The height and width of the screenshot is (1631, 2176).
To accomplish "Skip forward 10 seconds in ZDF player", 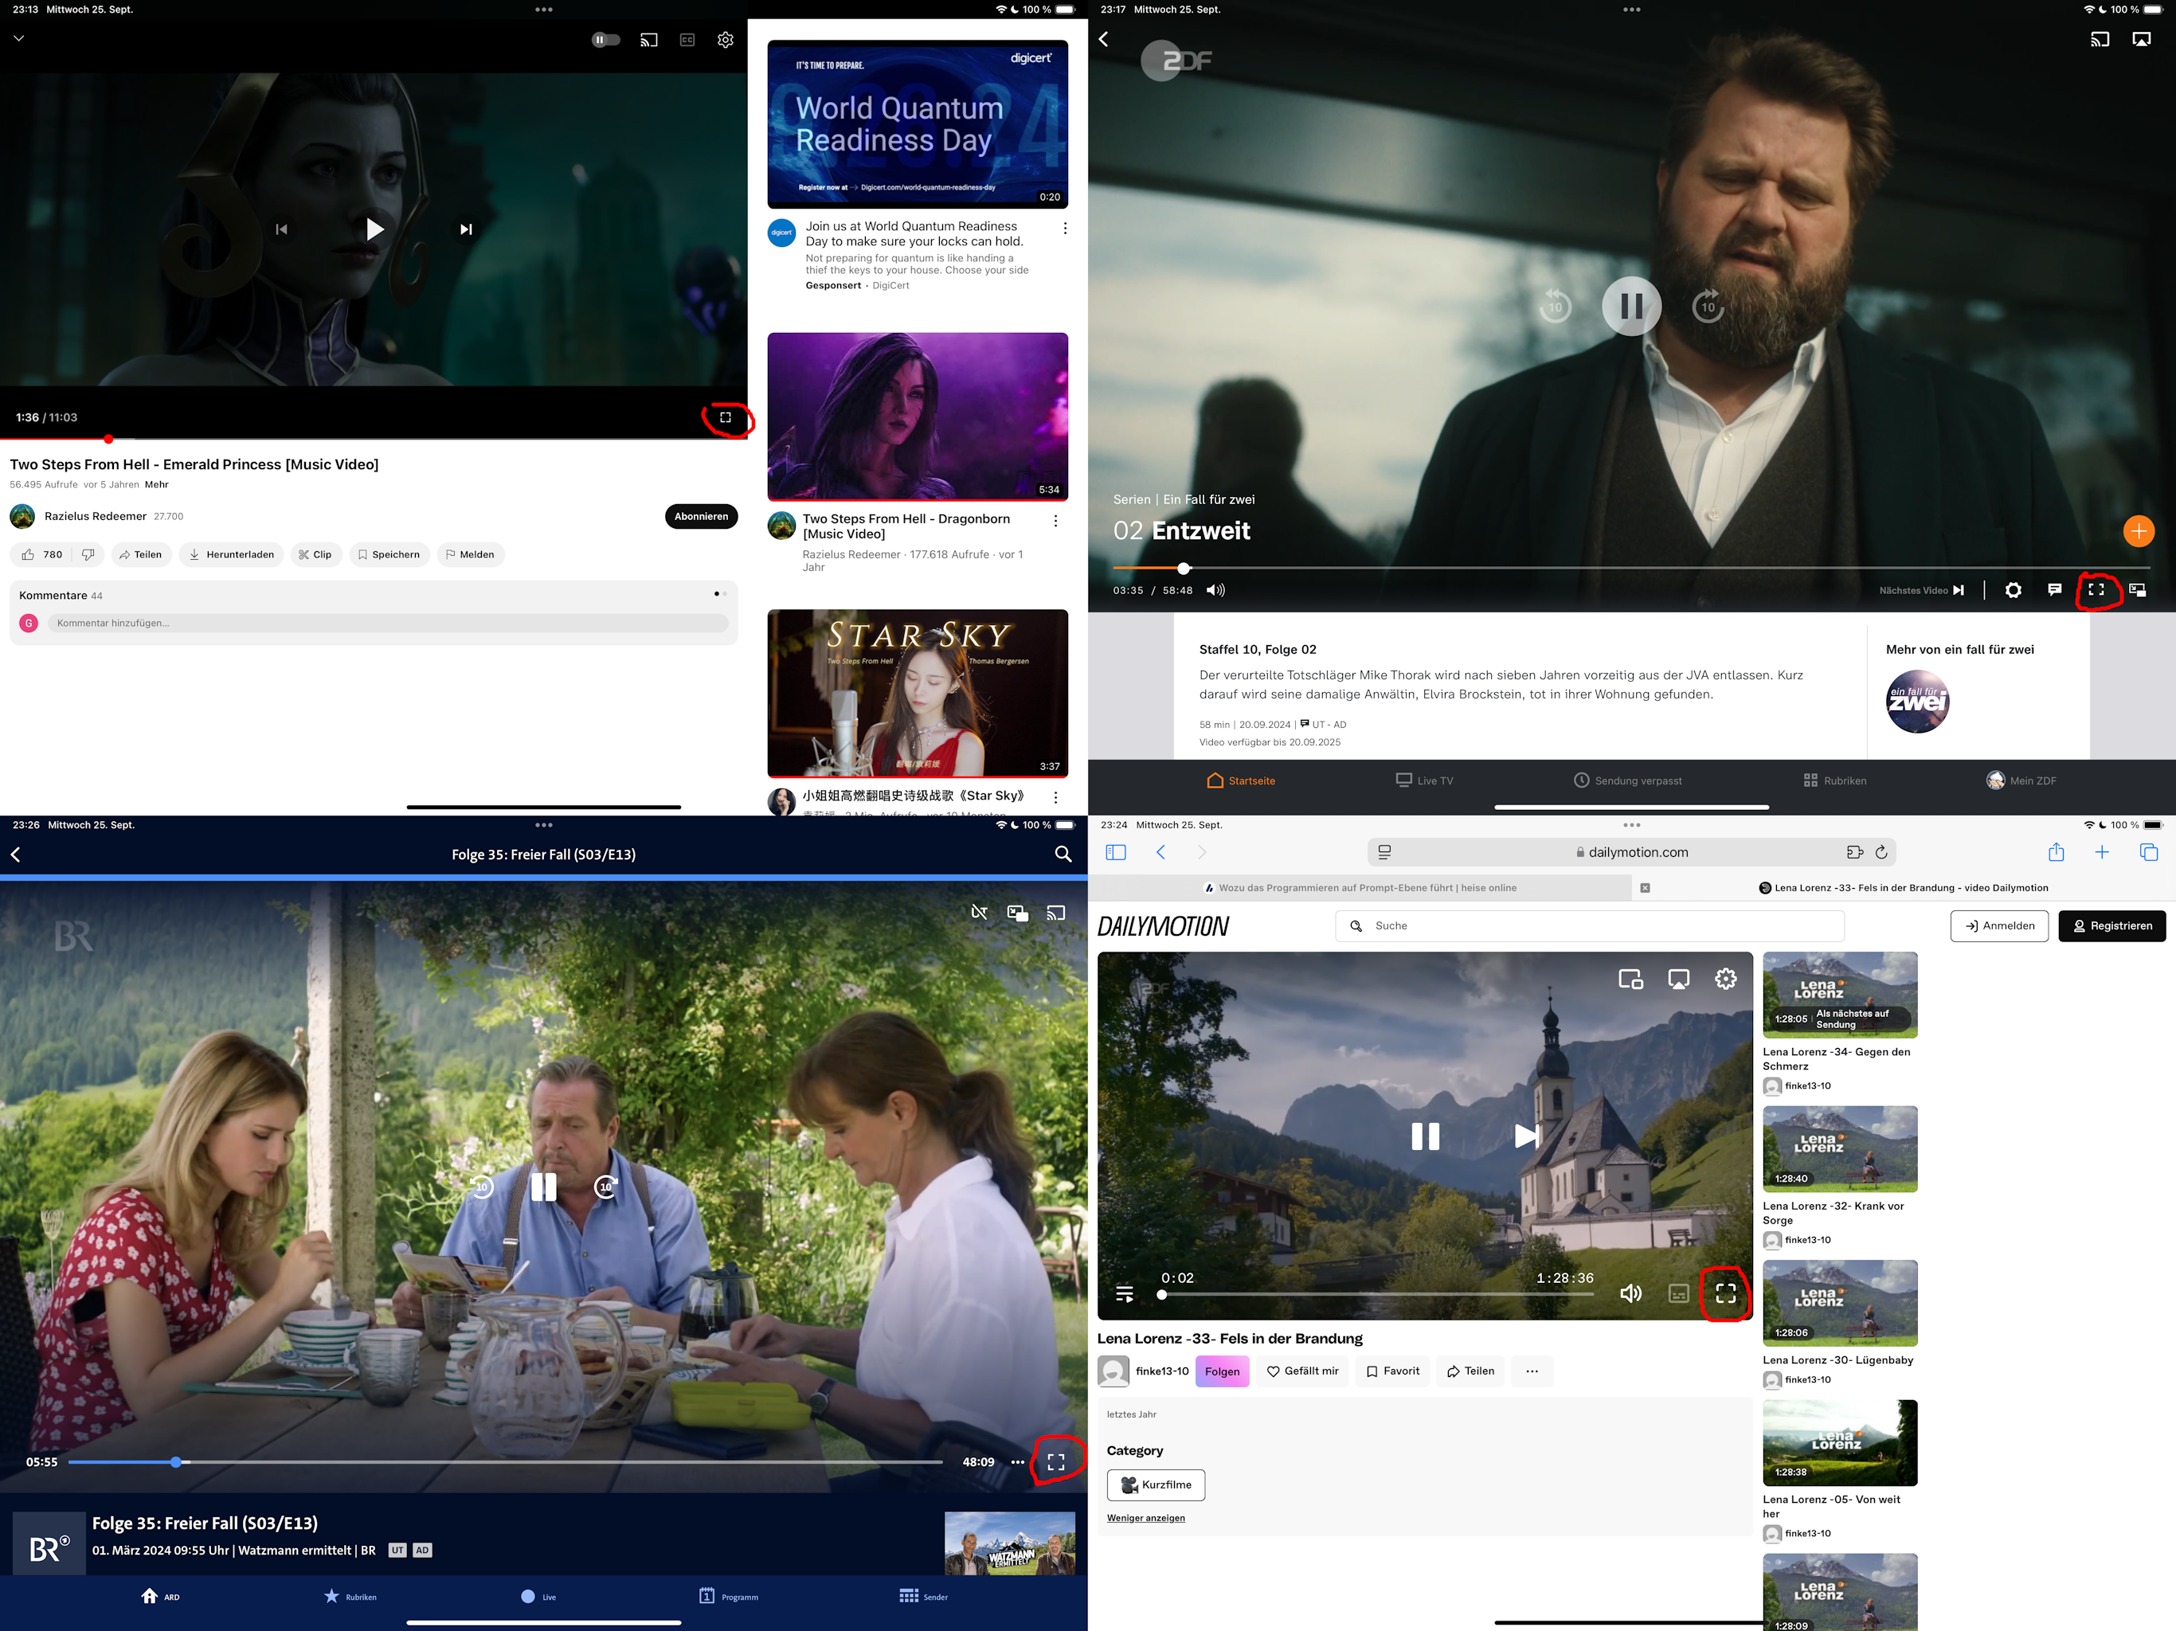I will [1708, 307].
